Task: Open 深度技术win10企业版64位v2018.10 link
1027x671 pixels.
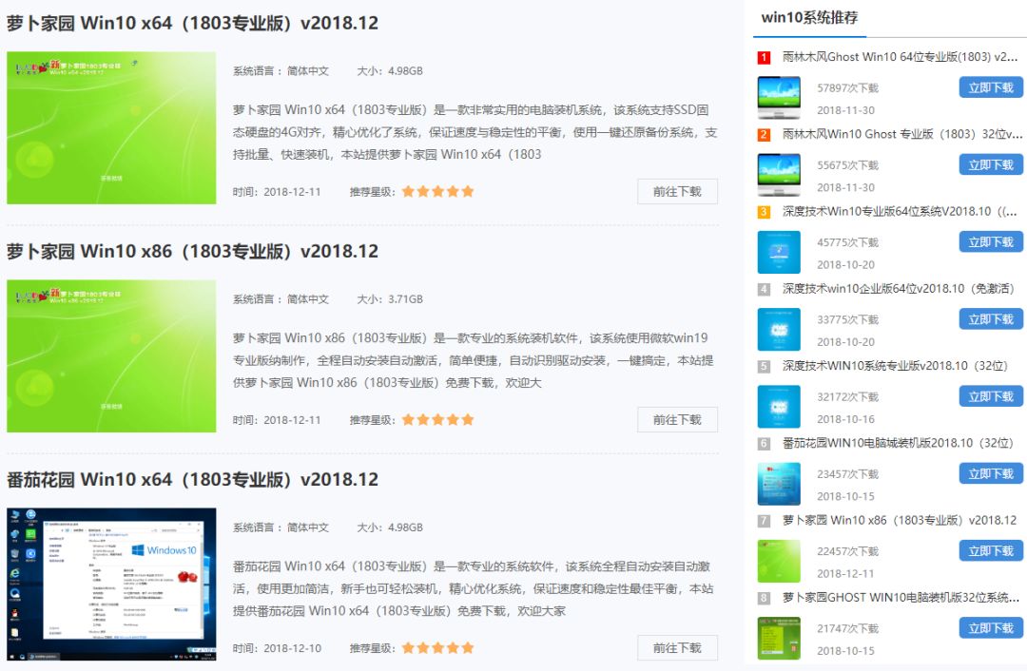Action: click(x=898, y=289)
